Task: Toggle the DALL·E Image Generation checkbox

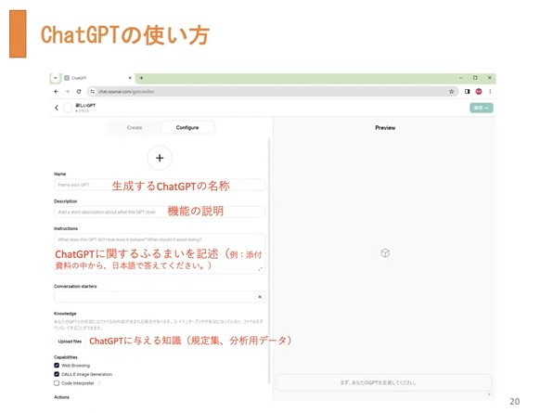Action: 57,374
